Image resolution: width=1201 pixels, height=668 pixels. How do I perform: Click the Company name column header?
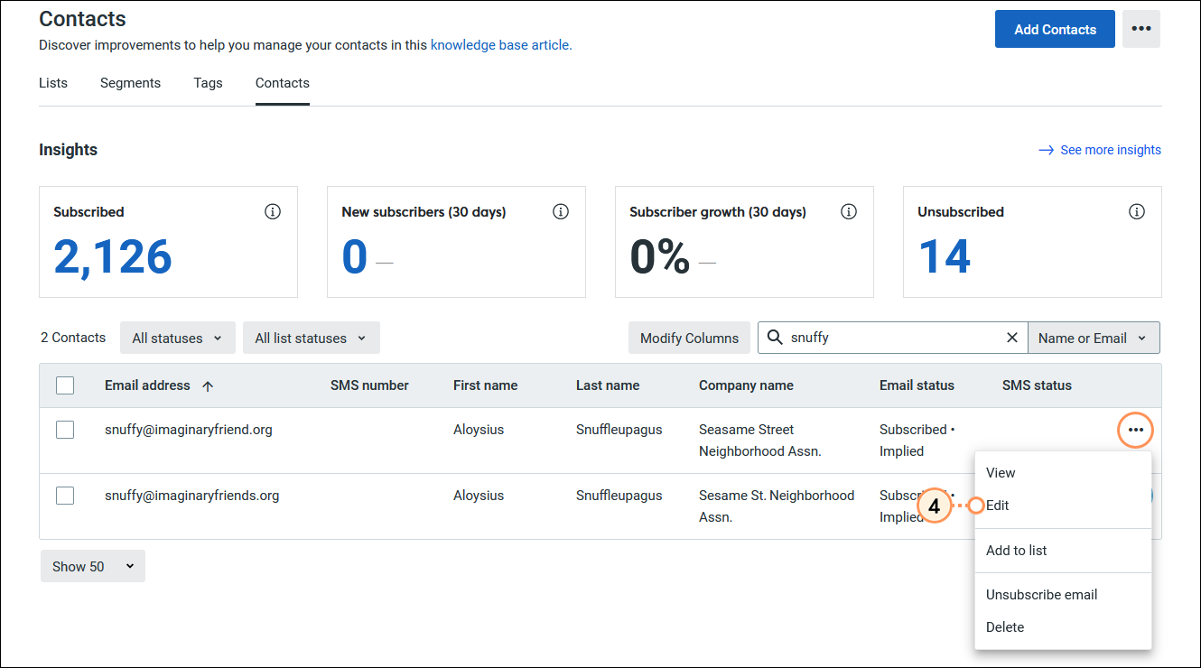point(746,385)
